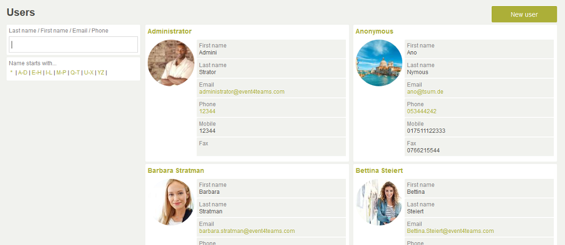Click the ano@tsum.de email link
The image size is (565, 245).
coord(425,92)
